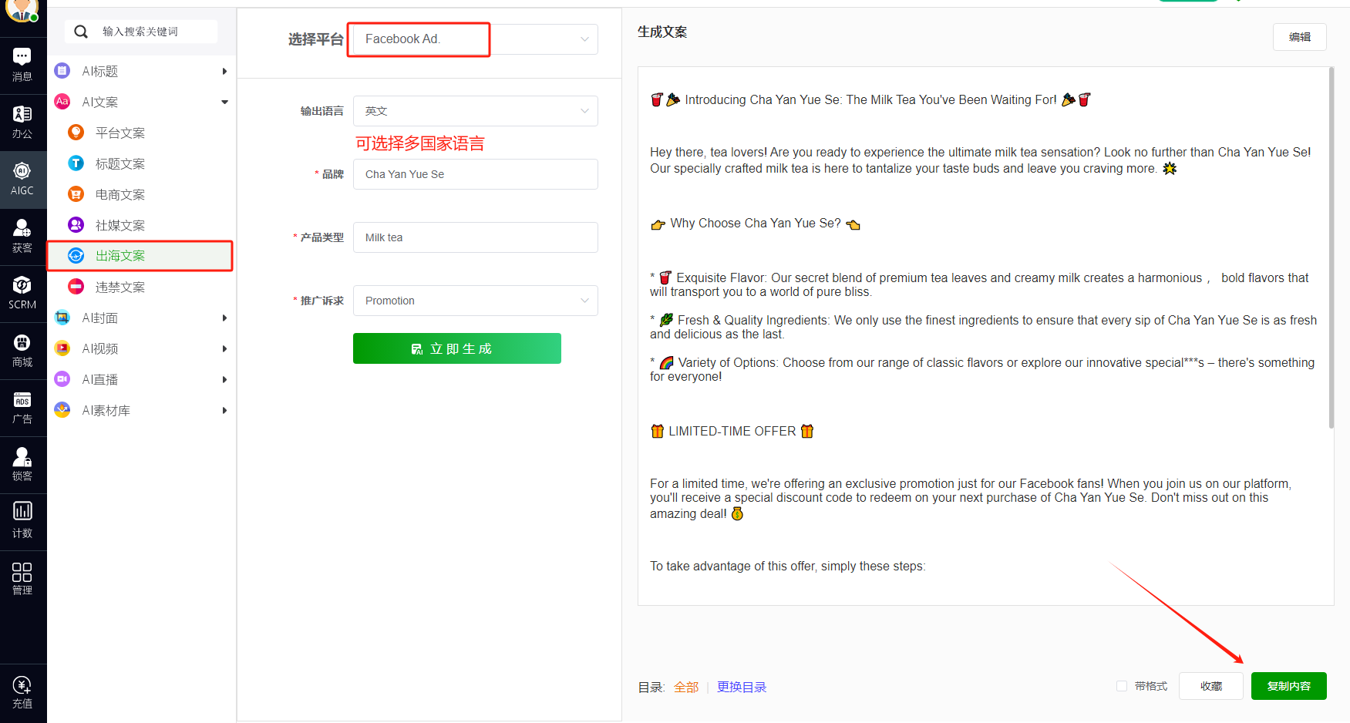Open the 广告 ads sidebar icon
The image size is (1350, 723).
point(22,408)
